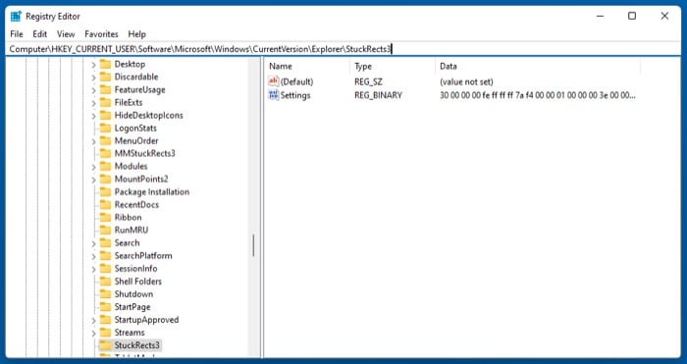
Task: Click the Desktop folder icon
Action: coord(105,64)
